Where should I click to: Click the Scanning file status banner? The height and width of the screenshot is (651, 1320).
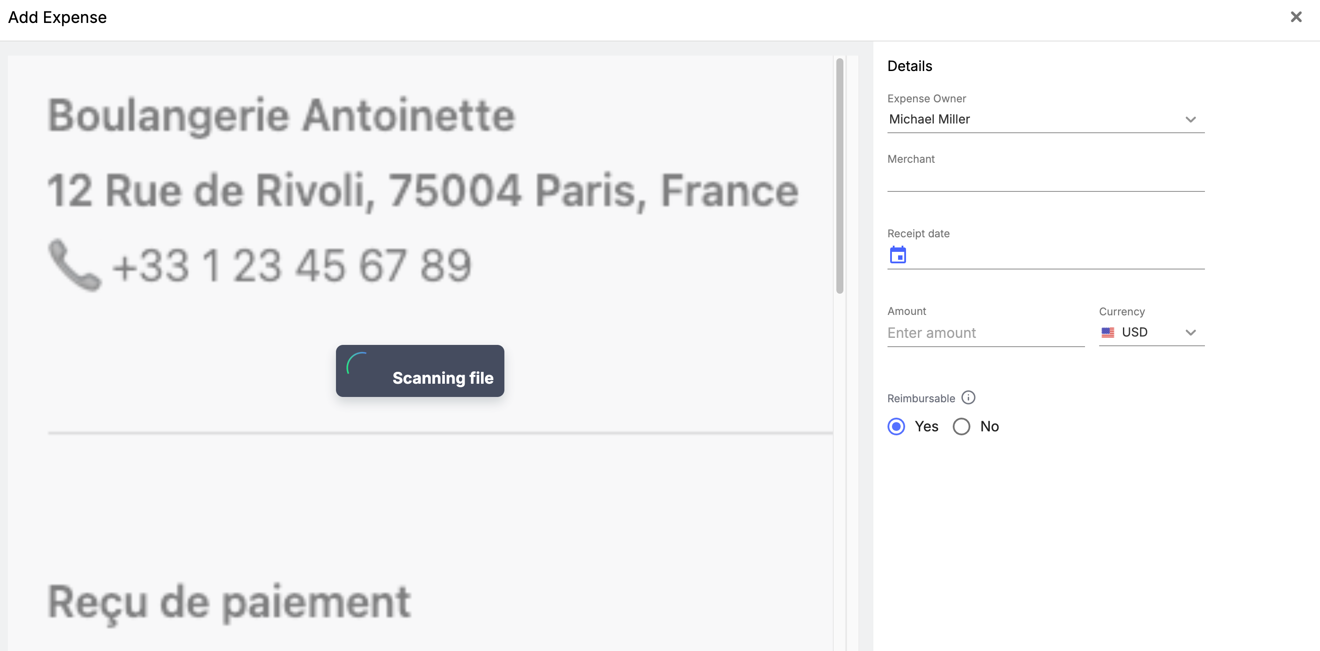(x=420, y=370)
